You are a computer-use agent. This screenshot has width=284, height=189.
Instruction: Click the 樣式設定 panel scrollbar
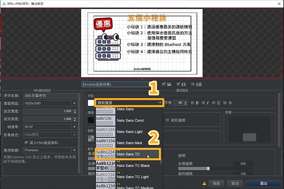point(280,120)
